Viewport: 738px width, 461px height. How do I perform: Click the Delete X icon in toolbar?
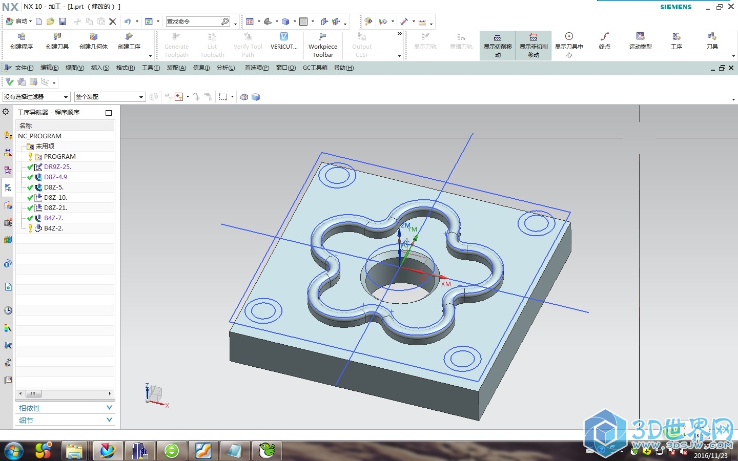[113, 22]
